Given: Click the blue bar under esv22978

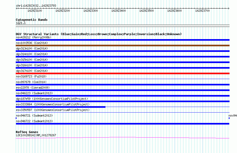Looking at the screenshot, I should point(122,90).
